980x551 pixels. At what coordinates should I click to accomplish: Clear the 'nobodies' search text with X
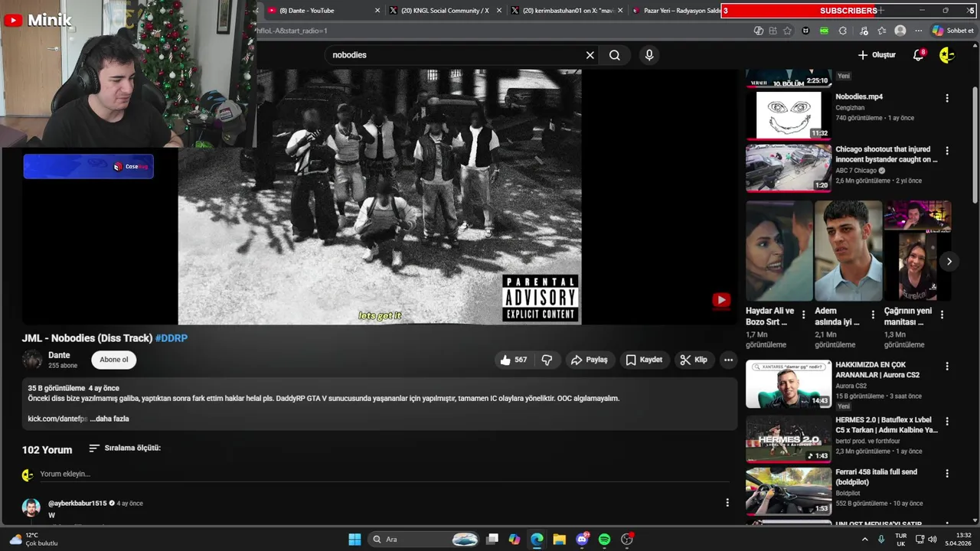point(590,55)
